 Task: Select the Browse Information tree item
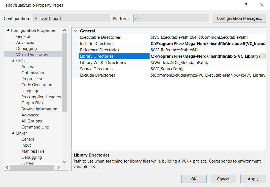click(x=39, y=109)
